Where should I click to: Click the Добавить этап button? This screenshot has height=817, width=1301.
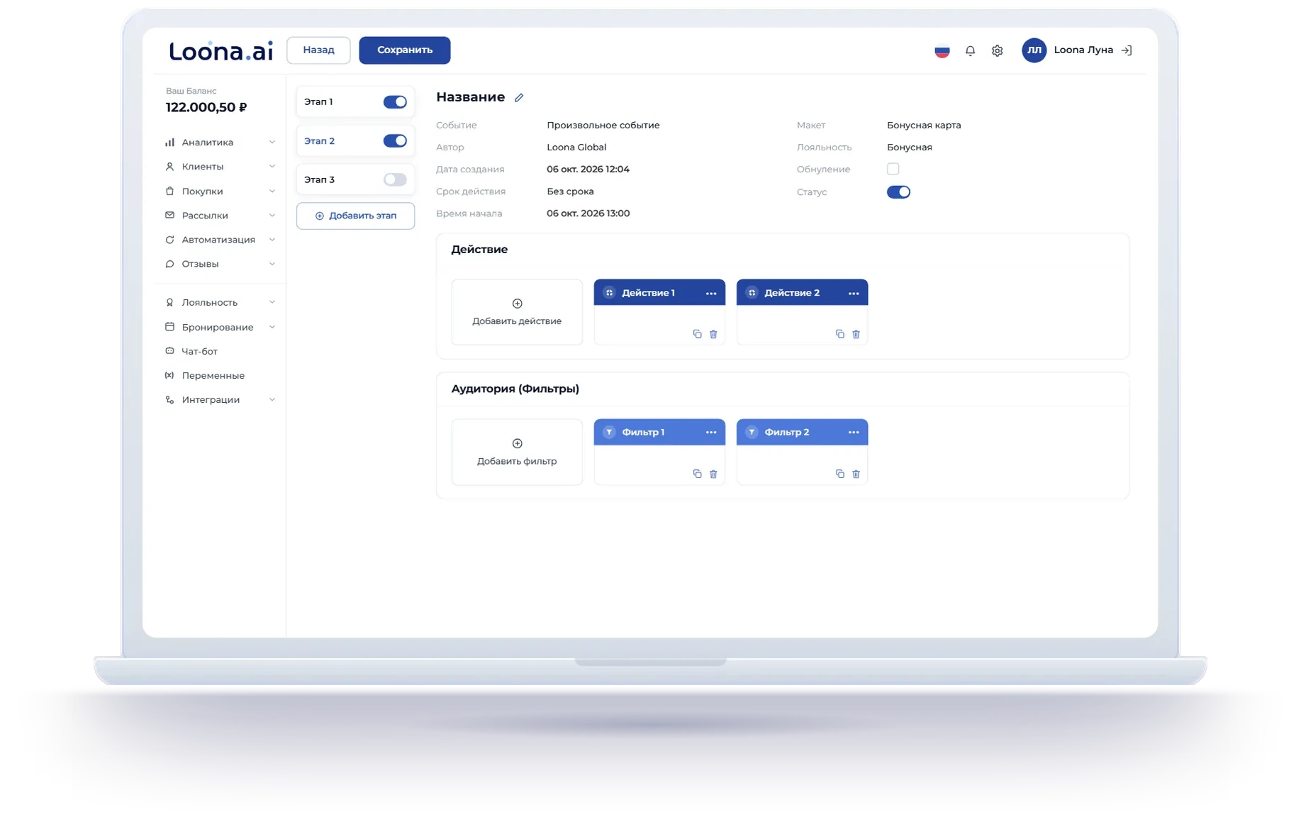coord(355,216)
